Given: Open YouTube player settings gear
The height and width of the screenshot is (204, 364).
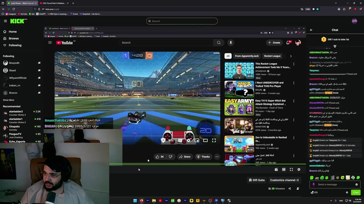Looking at the screenshot, I should tap(189, 141).
